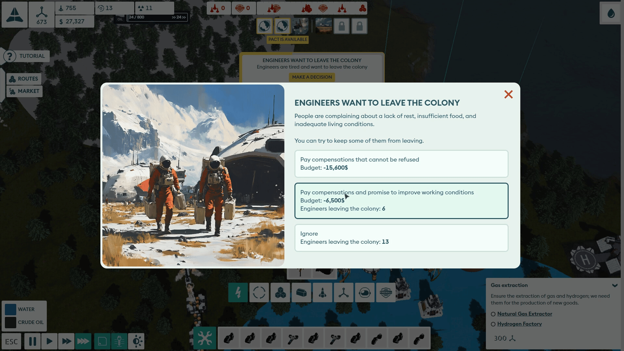This screenshot has width=624, height=351.
Task: Open the rocket build category
Action: [x=322, y=292]
